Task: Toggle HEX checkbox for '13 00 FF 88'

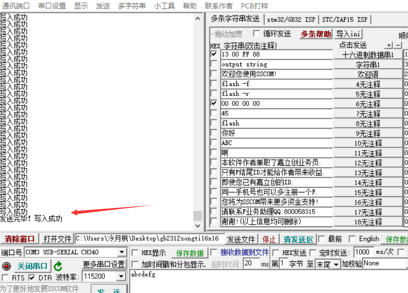Action: (x=214, y=54)
